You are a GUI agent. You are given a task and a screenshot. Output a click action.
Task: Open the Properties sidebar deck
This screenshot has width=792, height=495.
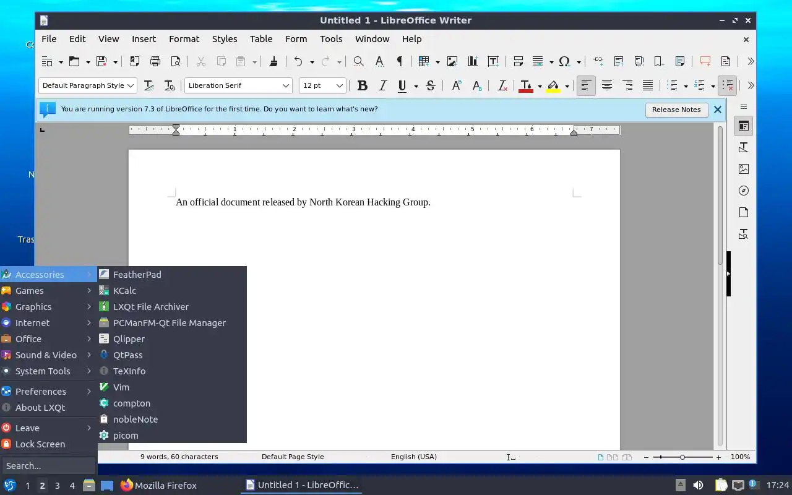coord(744,126)
